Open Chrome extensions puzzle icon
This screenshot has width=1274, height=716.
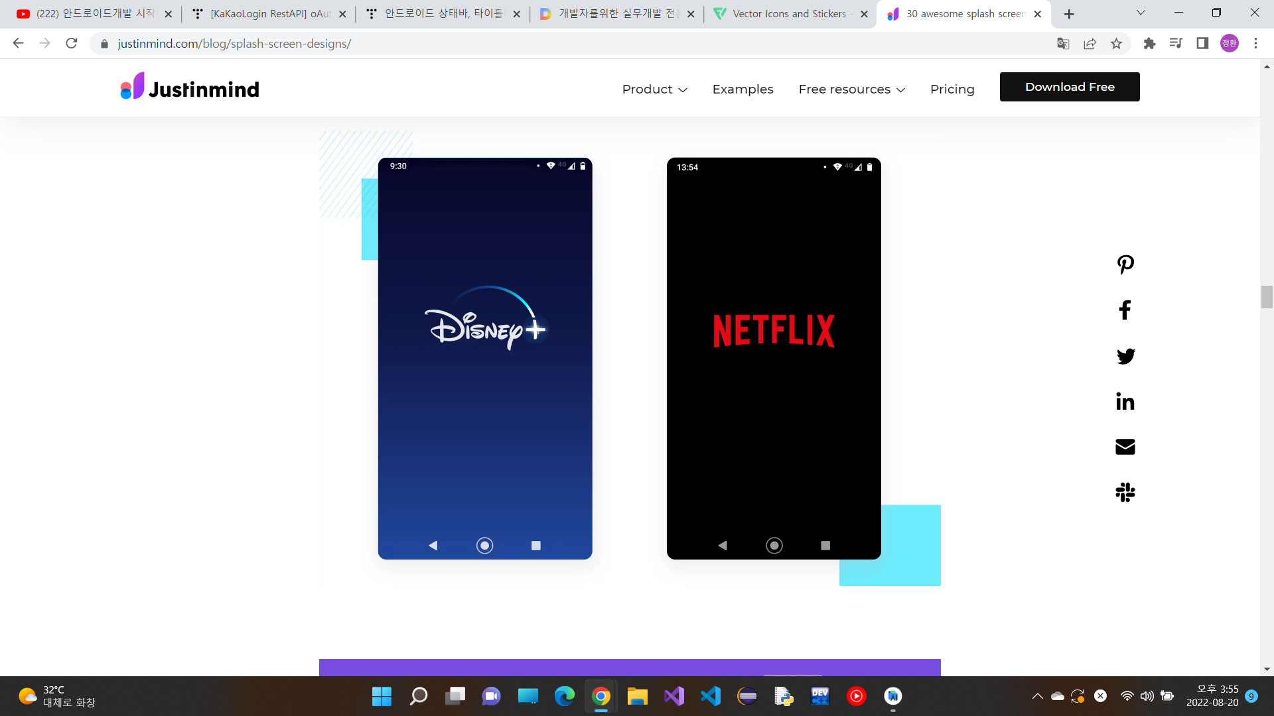[1149, 44]
